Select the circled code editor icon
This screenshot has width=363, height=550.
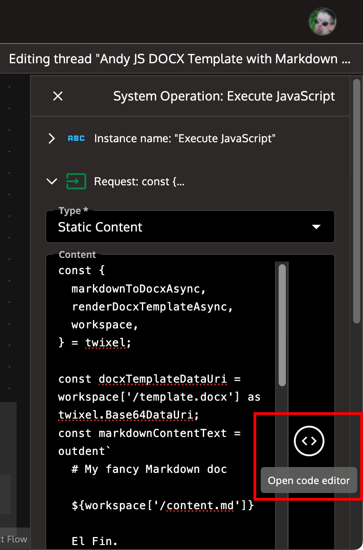309,441
